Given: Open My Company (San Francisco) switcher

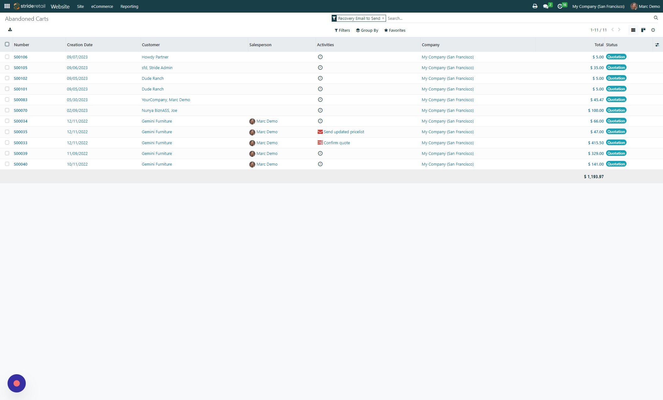Looking at the screenshot, I should tap(598, 6).
